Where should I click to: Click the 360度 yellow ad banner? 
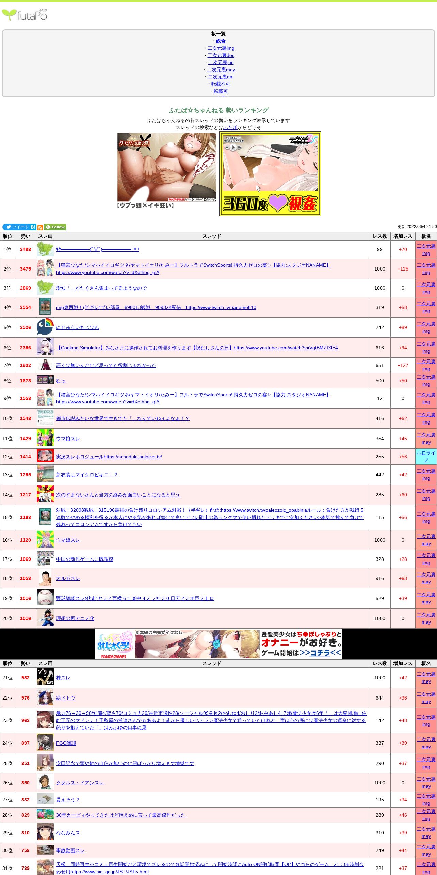pyautogui.click(x=270, y=174)
